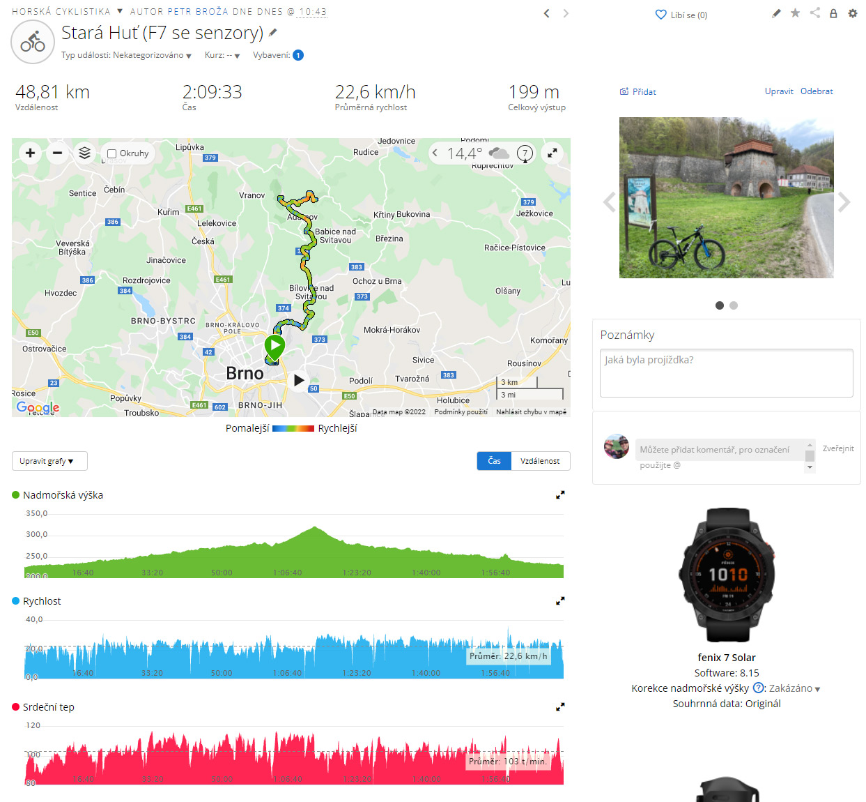Zoom in on the map
The width and height of the screenshot is (866, 802).
click(x=31, y=153)
